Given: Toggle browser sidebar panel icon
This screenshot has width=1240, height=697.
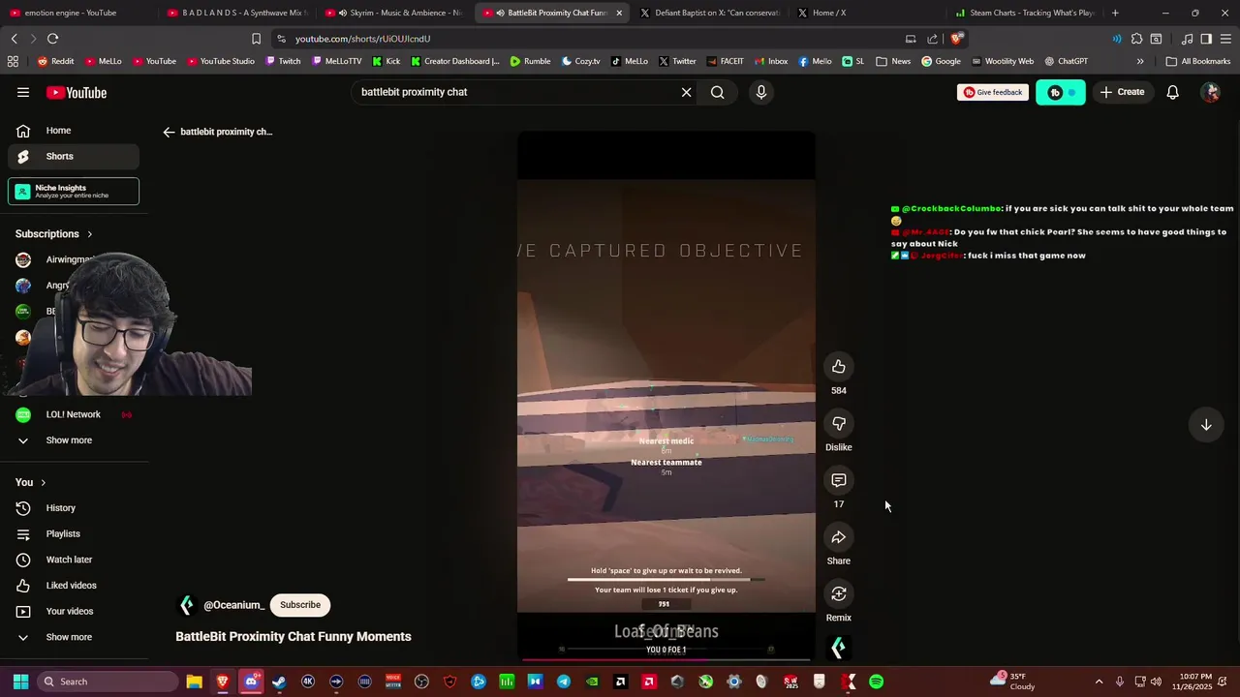Looking at the screenshot, I should coord(1206,39).
